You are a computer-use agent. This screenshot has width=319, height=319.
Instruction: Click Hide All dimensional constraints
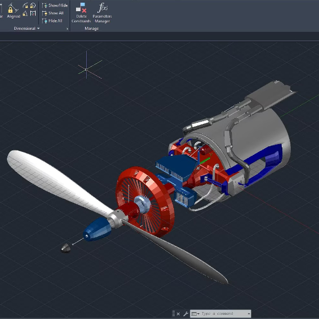[52, 21]
